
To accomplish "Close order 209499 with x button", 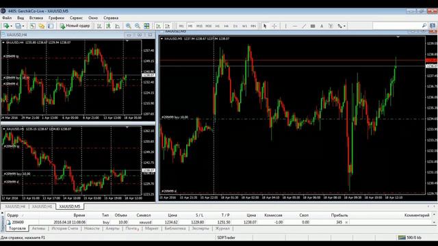I will pos(346,222).
